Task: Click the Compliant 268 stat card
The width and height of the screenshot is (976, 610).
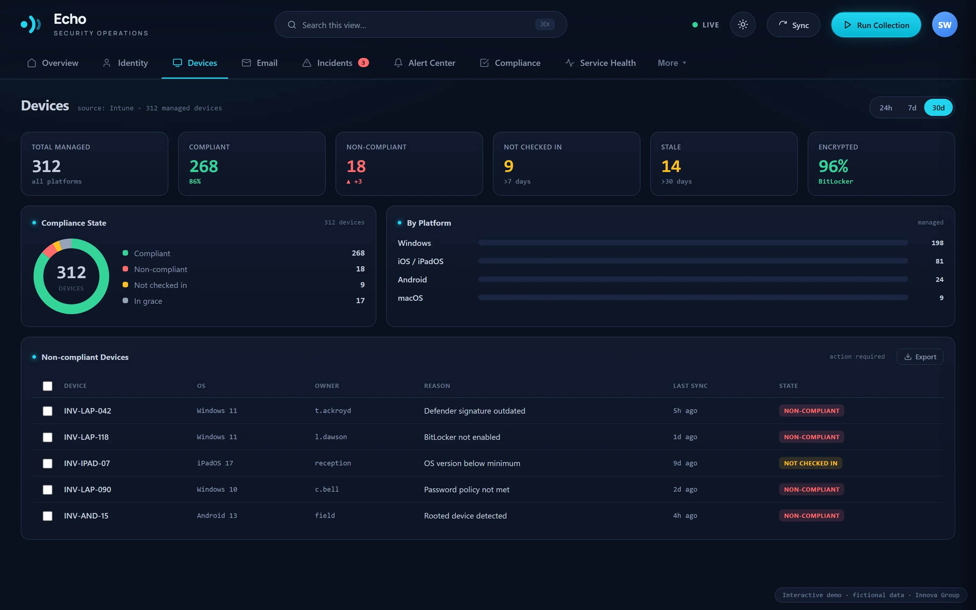Action: point(252,164)
